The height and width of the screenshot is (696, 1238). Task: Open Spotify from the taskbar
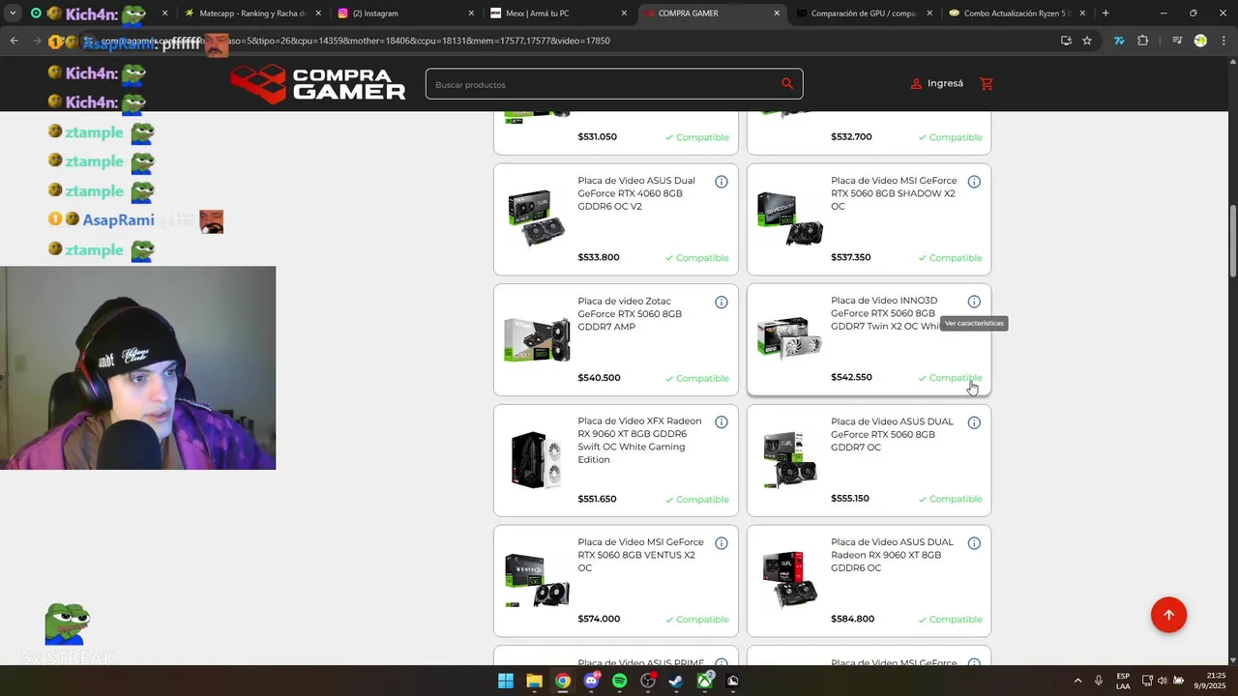[x=619, y=681]
